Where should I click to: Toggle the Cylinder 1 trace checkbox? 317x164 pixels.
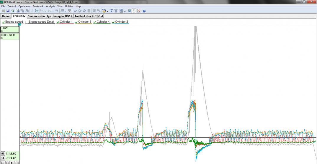coord(58,22)
